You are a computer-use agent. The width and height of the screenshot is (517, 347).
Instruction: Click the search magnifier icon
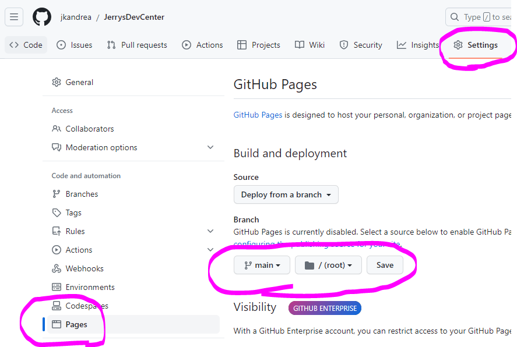pyautogui.click(x=455, y=17)
